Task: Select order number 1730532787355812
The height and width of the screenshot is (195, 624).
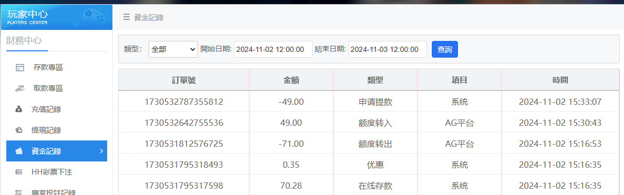Action: 183,102
